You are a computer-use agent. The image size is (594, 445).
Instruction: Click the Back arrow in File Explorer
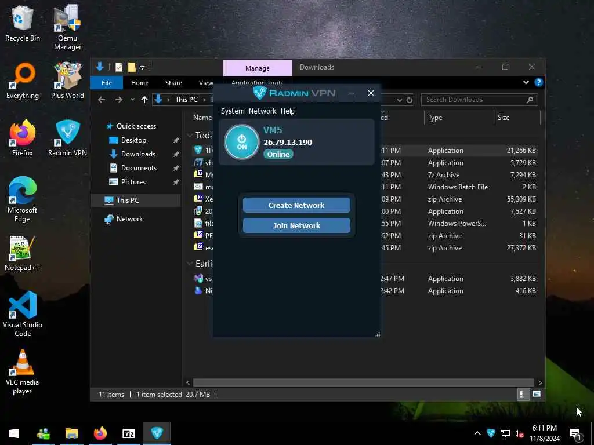click(x=101, y=100)
